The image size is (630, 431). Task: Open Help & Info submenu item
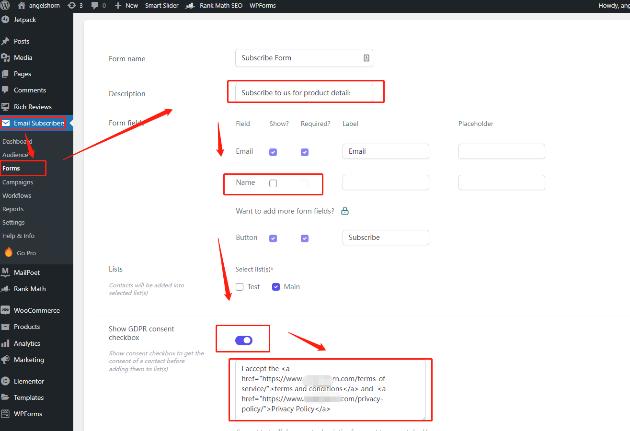click(x=18, y=236)
